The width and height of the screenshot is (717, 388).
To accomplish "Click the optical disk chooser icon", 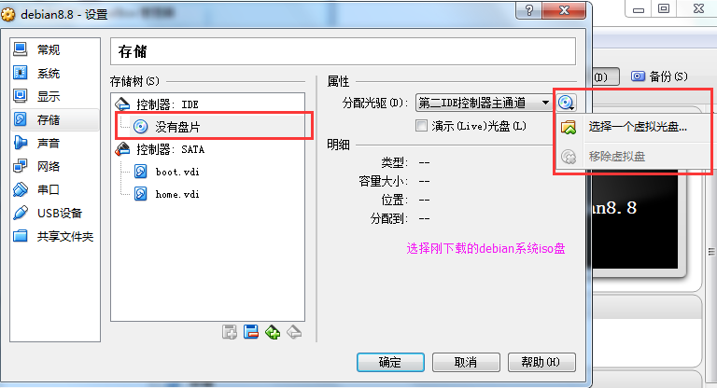I will tap(566, 103).
